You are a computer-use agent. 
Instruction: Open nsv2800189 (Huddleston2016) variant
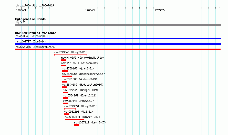pyautogui.click(x=82, y=85)
